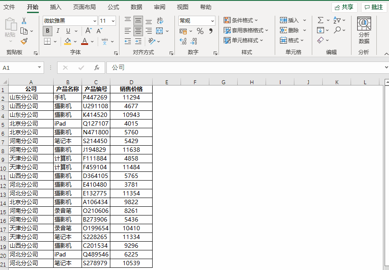The image size is (389, 270).
Task: Click the Select All corner triangle
Action: [x=4, y=82]
